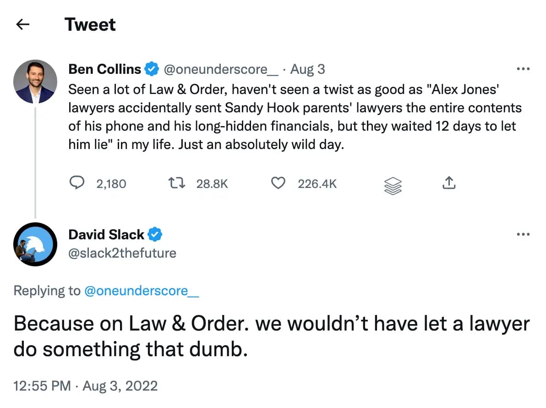Click the Aug 3 timestamp on the tweet
This screenshot has width=546, height=408.
pos(307,69)
